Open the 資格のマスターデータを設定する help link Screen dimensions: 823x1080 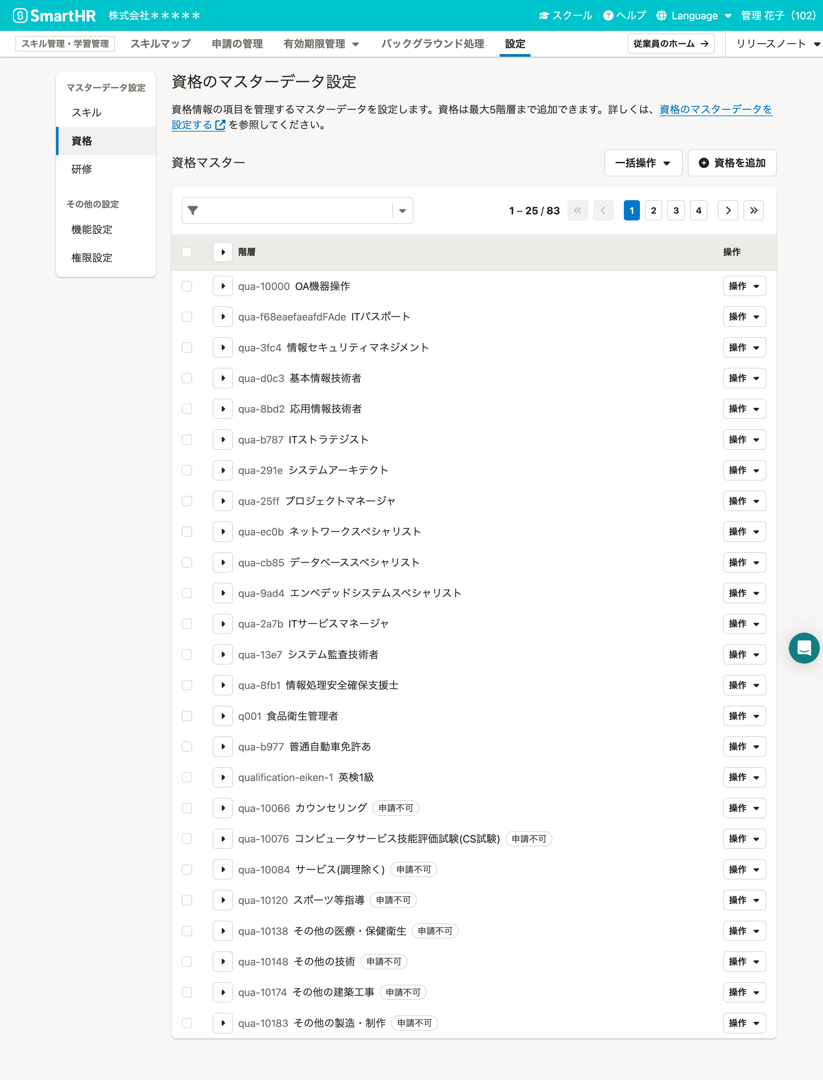pyautogui.click(x=715, y=109)
